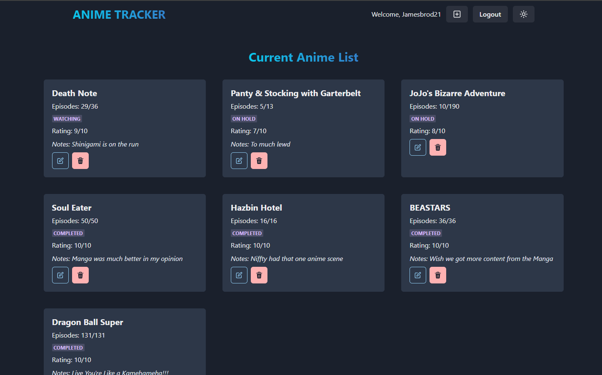Delete the Panty & Stocking with Garterbelt entry
Viewport: 602px width, 375px height.
[259, 161]
